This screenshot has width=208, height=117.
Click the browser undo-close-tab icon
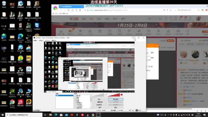click(x=76, y=10)
